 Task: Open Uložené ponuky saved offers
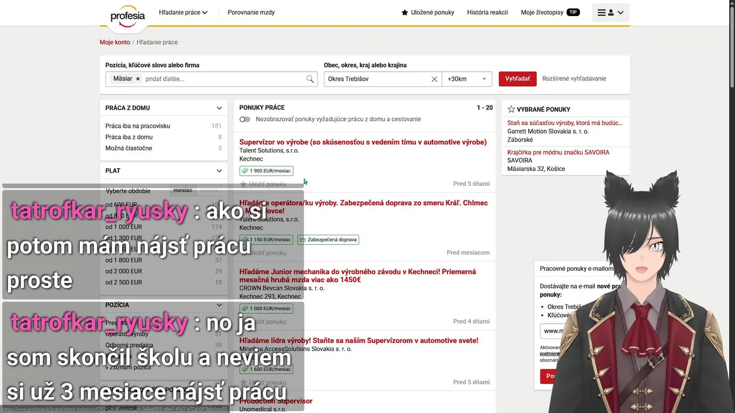point(428,13)
